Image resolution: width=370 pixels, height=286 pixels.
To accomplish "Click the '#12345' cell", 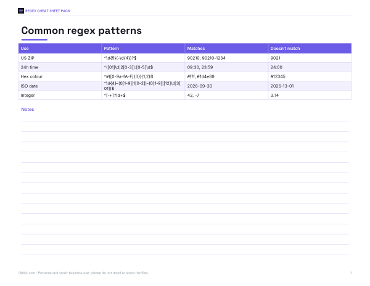I will 310,76.
